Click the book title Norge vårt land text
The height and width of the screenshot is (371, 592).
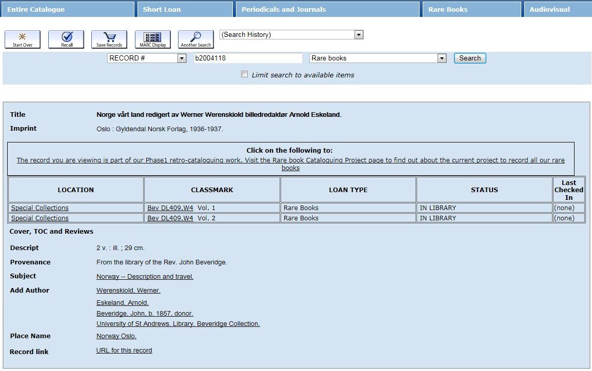219,115
